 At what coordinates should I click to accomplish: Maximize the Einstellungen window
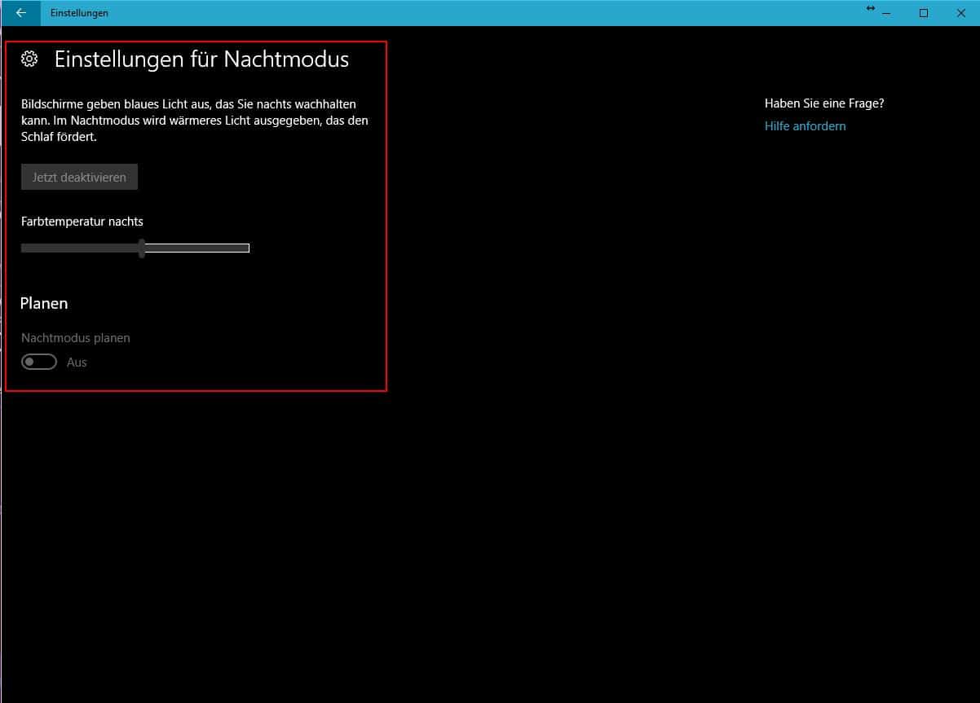[x=924, y=13]
